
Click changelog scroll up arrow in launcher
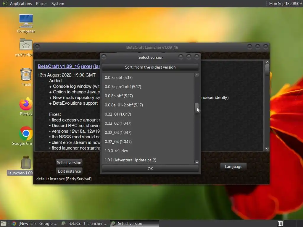coord(267,62)
